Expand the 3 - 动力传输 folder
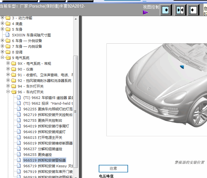This screenshot has width=207, height=178. coord(2,17)
